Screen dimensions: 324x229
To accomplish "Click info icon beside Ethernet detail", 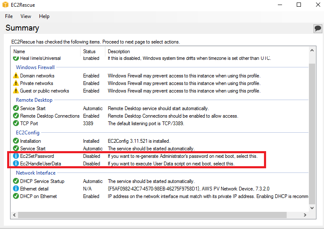I will (x=16, y=188).
